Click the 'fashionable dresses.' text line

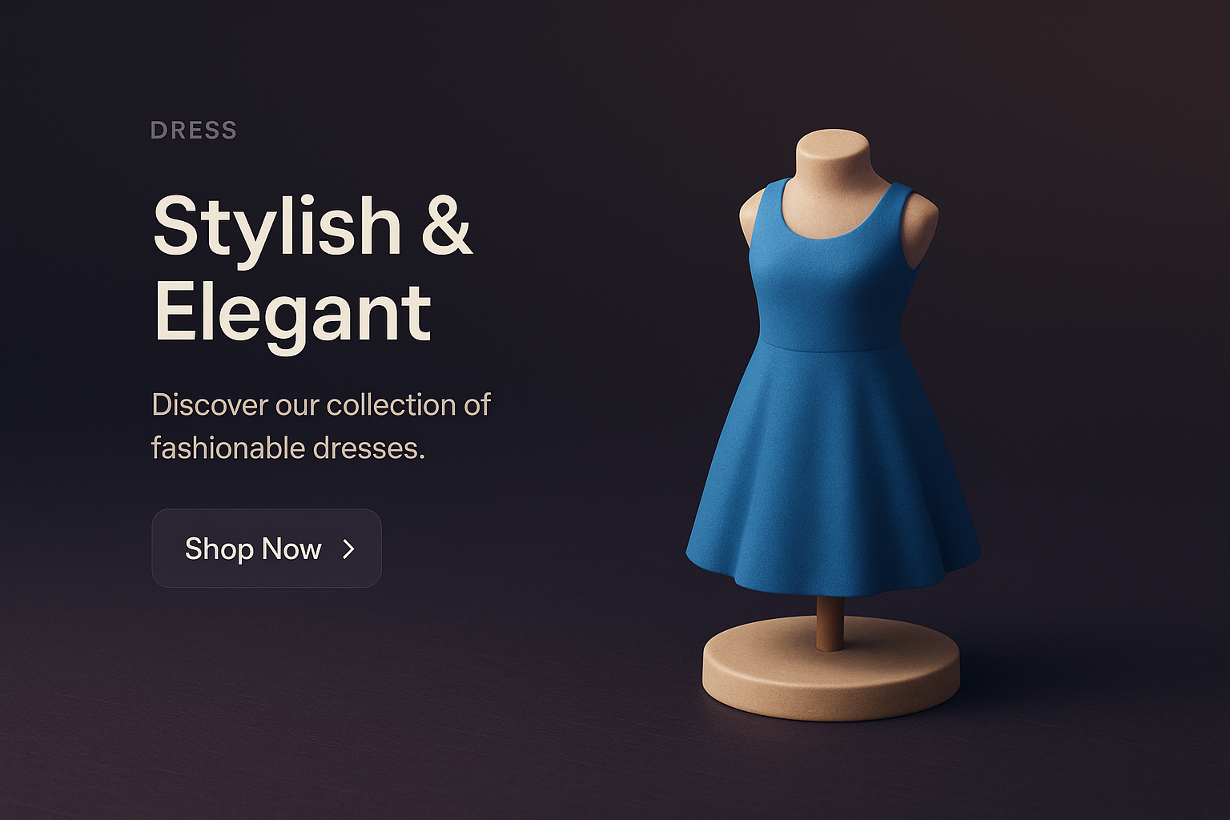[x=288, y=448]
